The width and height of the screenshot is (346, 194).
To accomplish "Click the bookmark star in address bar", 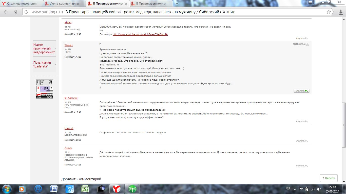I will coord(329,12).
